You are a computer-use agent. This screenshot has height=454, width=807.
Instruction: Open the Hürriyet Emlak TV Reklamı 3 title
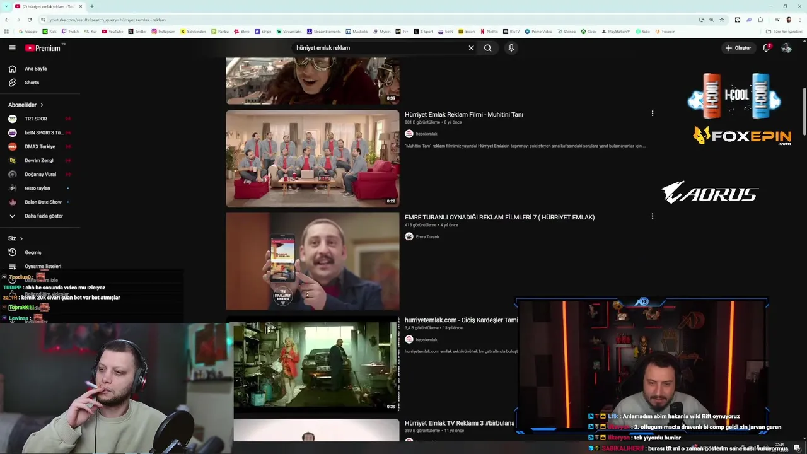point(460,423)
